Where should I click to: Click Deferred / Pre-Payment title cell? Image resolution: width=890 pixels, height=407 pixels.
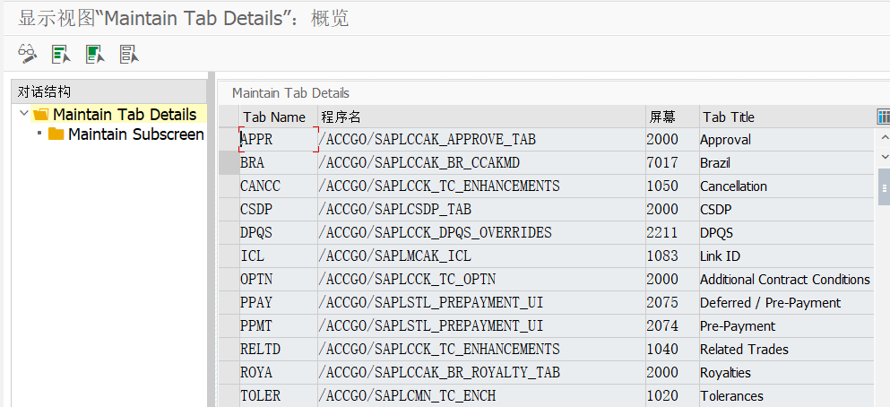point(787,302)
